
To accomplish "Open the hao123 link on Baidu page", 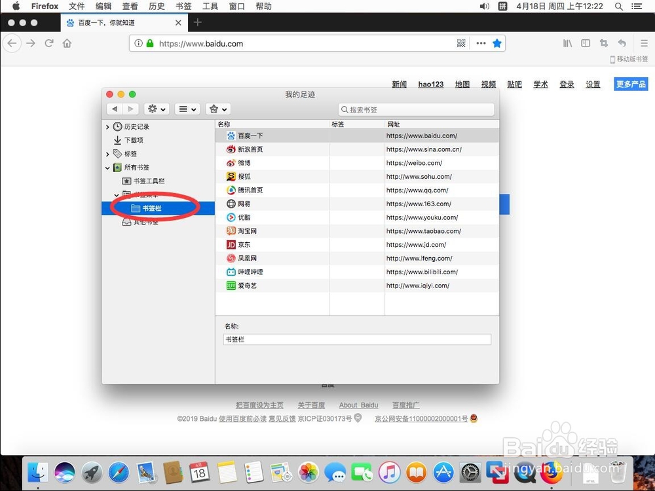I will point(431,84).
